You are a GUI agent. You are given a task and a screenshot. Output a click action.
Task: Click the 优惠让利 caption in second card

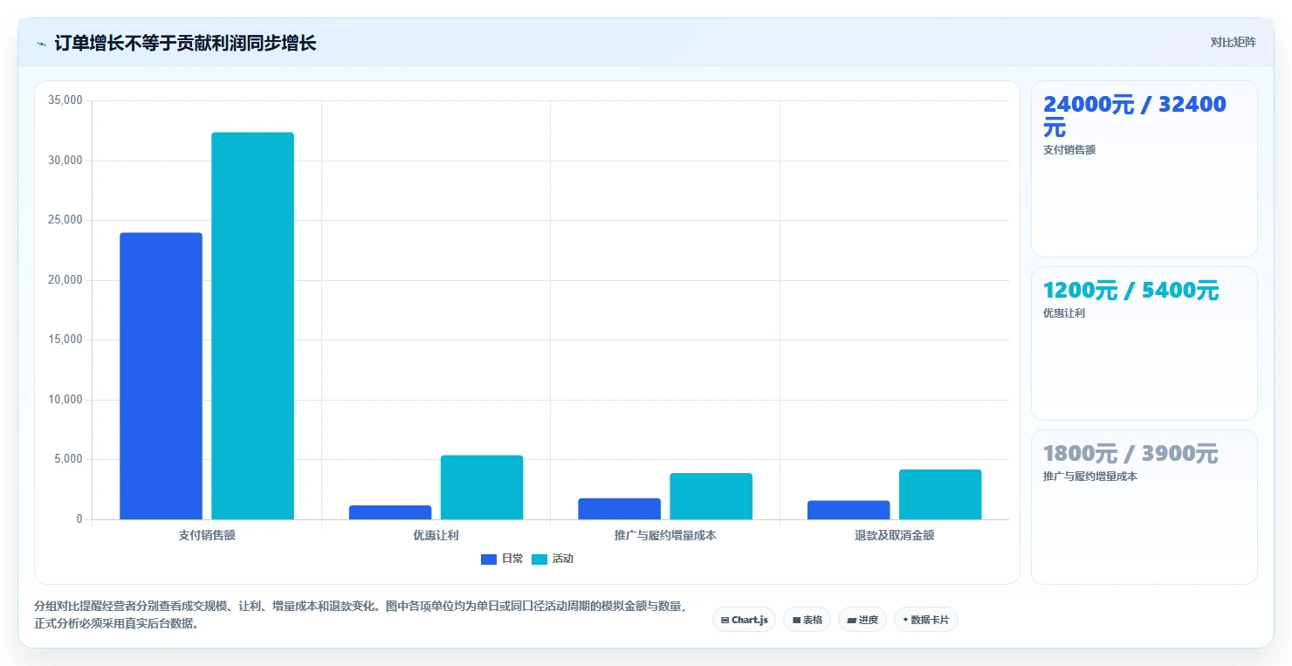[1064, 313]
